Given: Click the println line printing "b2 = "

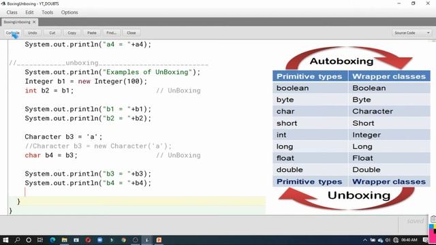Looking at the screenshot, I should coord(88,118).
